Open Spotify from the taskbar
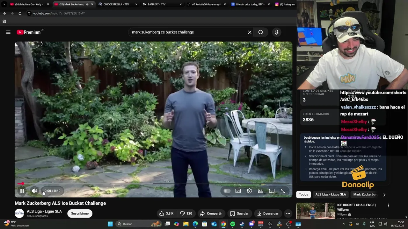Image resolution: width=408 pixels, height=229 pixels. pyautogui.click(x=233, y=224)
